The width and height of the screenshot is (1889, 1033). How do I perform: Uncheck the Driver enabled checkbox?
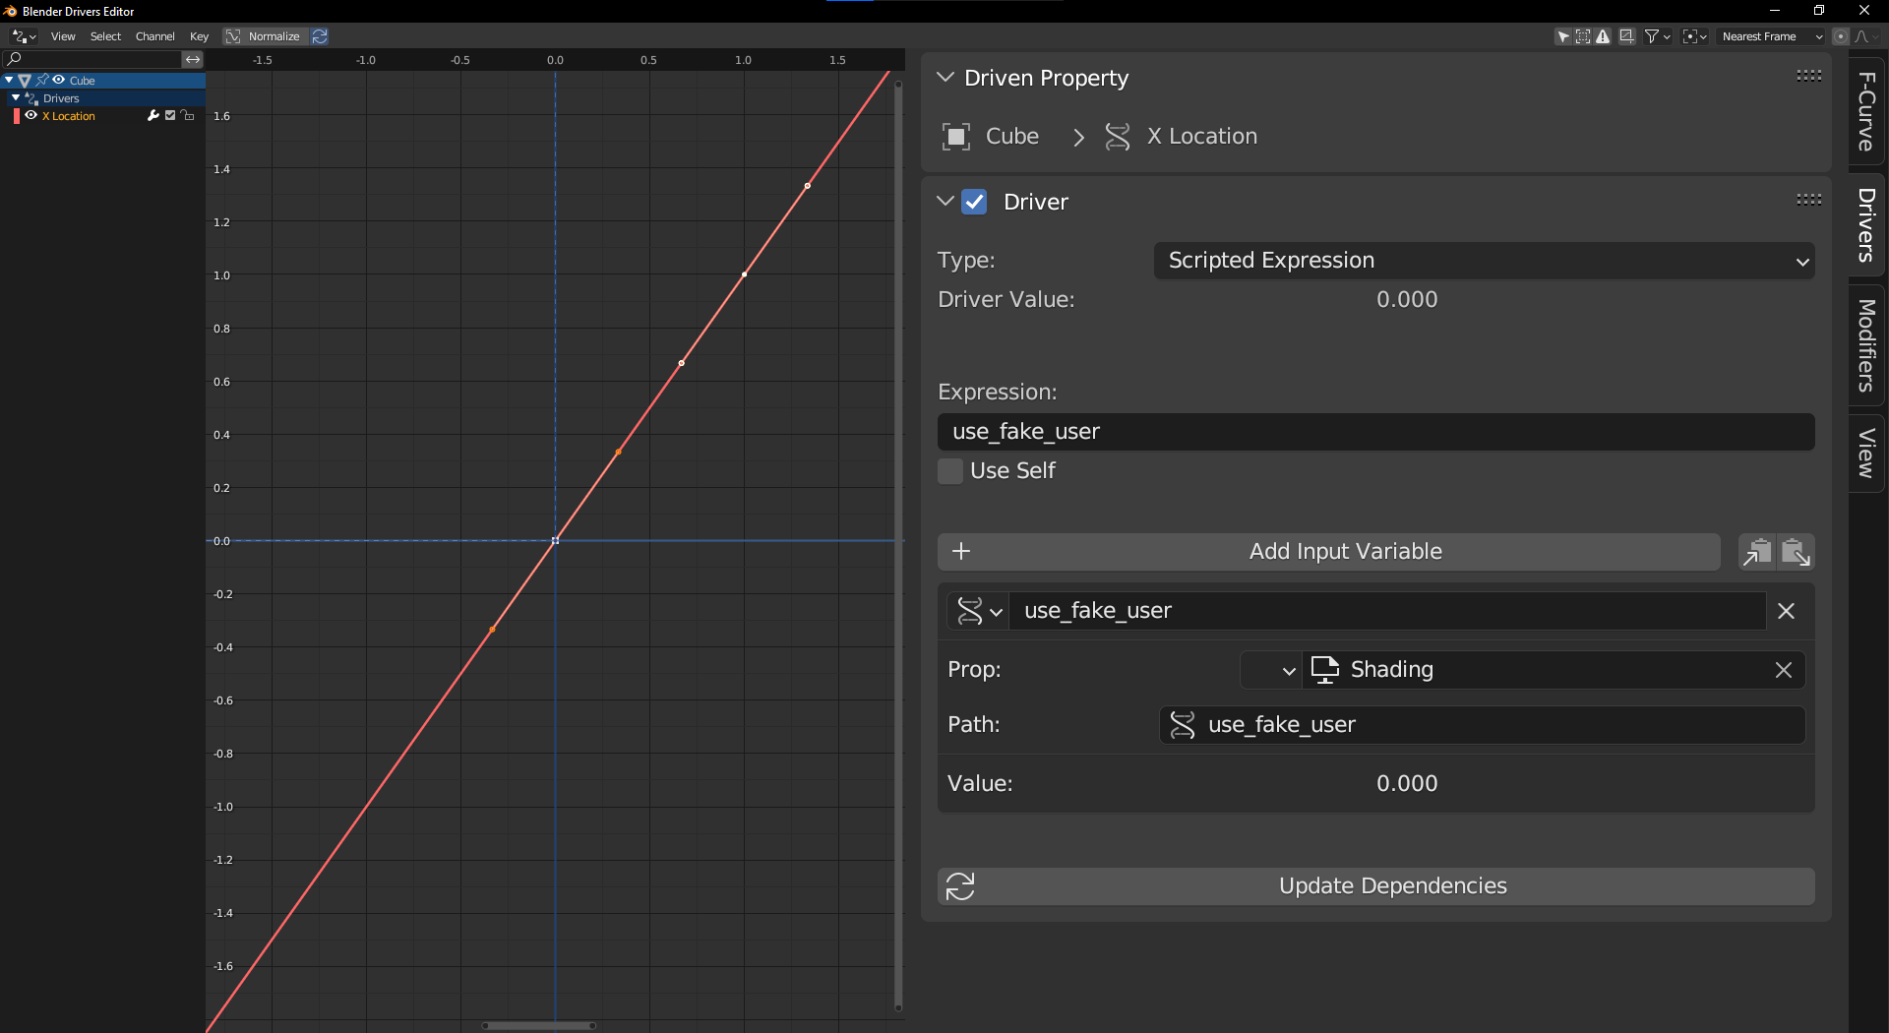pyautogui.click(x=974, y=202)
